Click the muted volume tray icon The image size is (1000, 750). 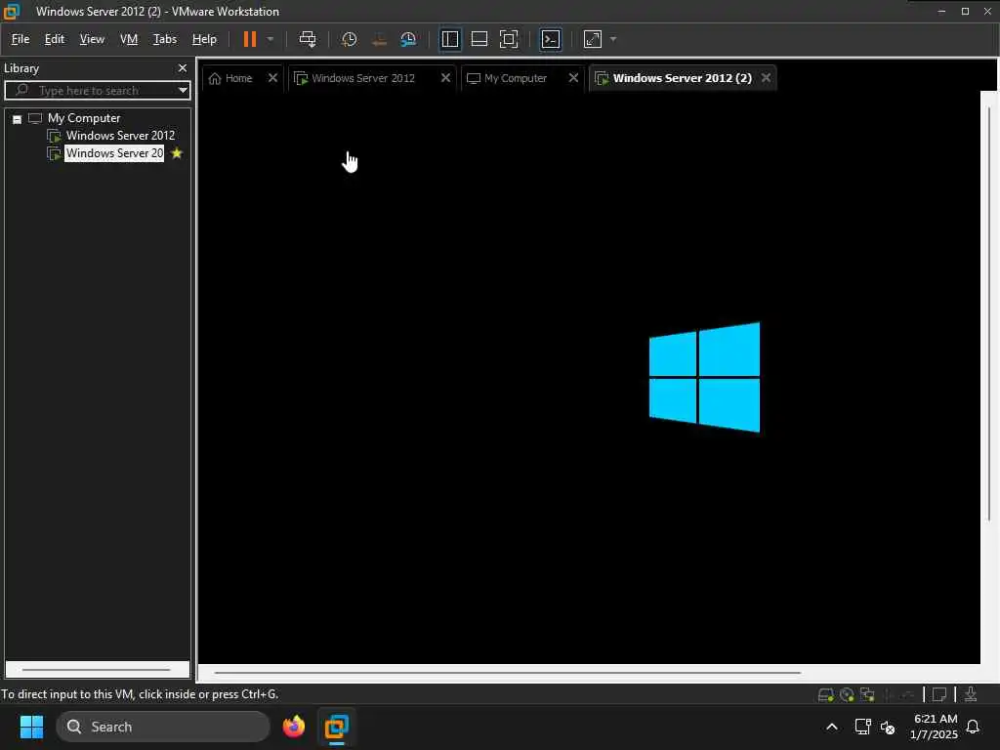pos(887,727)
